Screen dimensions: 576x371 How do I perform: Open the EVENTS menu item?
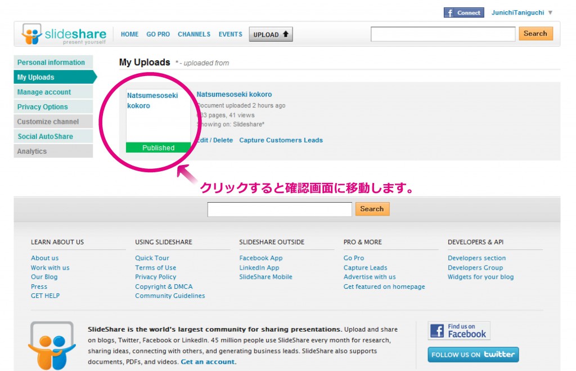coord(230,34)
